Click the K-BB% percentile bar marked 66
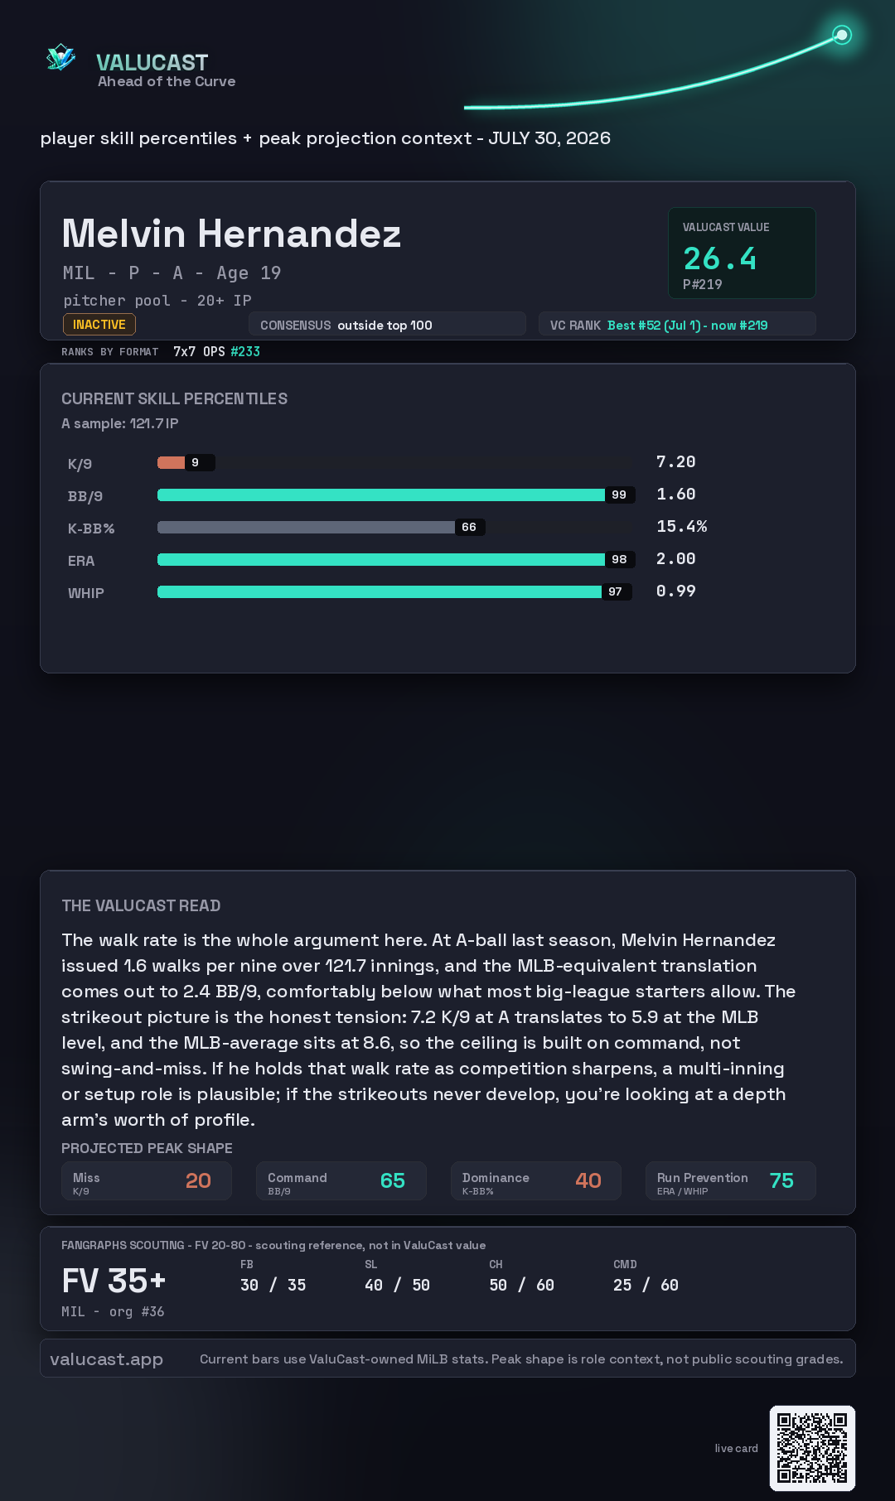This screenshot has width=895, height=1501. [x=322, y=527]
